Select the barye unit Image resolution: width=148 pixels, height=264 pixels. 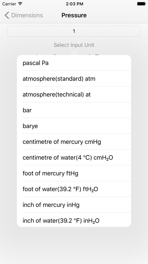(74, 126)
